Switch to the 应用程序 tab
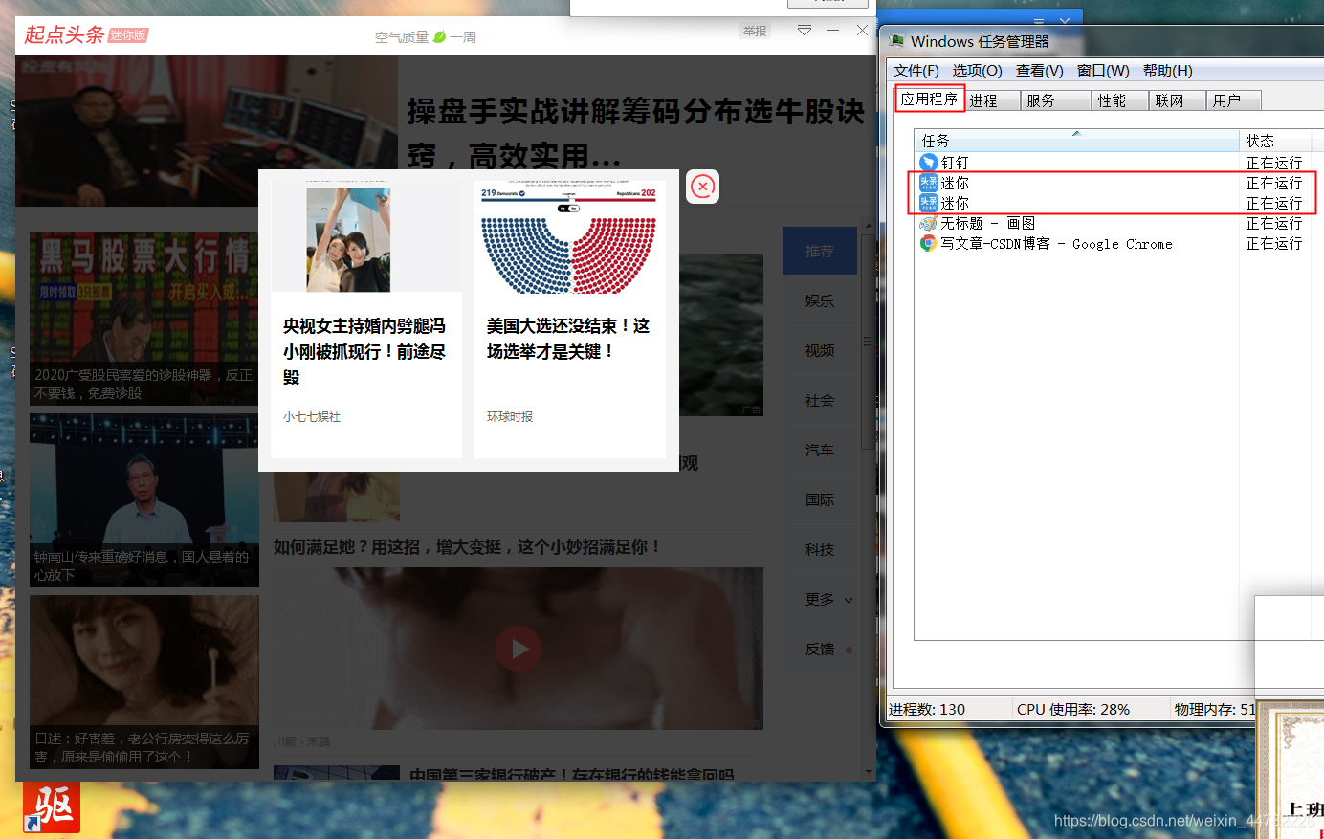 [929, 99]
